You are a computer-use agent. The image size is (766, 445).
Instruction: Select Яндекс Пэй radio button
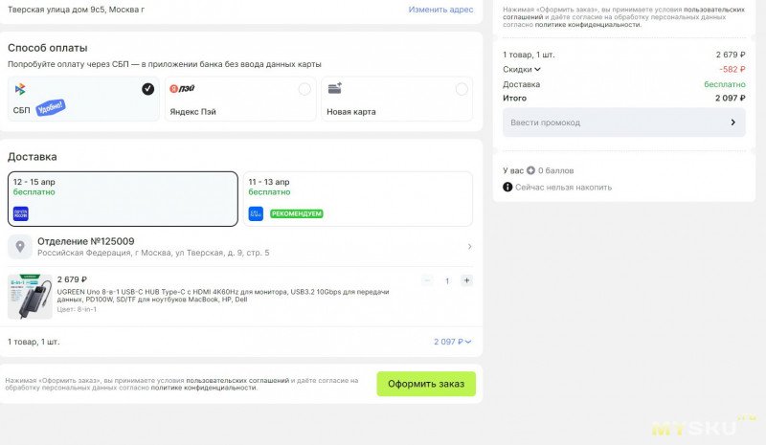tap(304, 89)
